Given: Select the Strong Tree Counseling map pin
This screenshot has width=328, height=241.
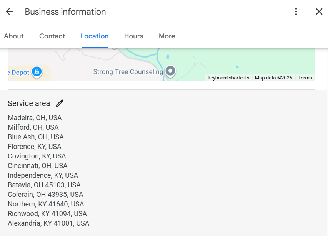Looking at the screenshot, I should pos(170,71).
